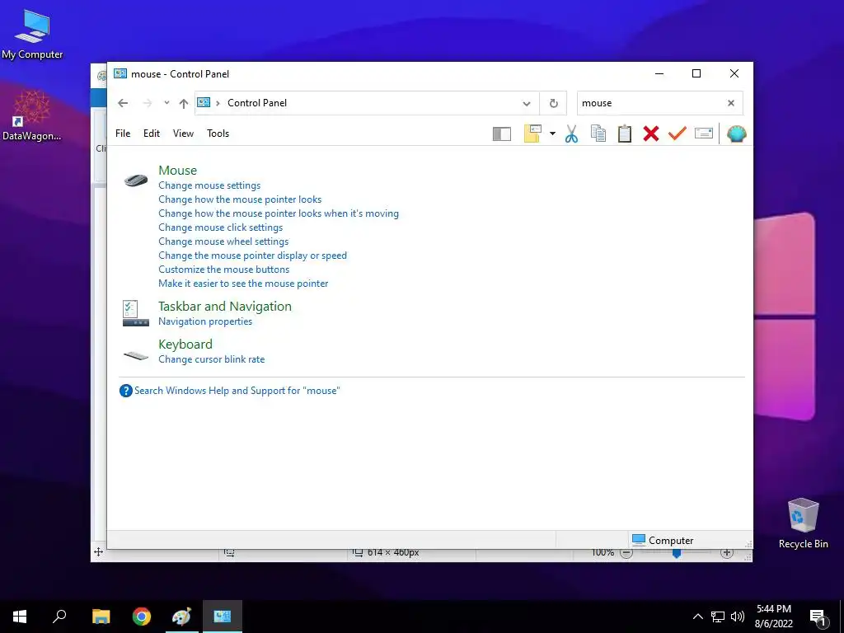Screen dimensions: 844x633
Task: Click the teal shell icon in toolbar
Action: (x=736, y=134)
